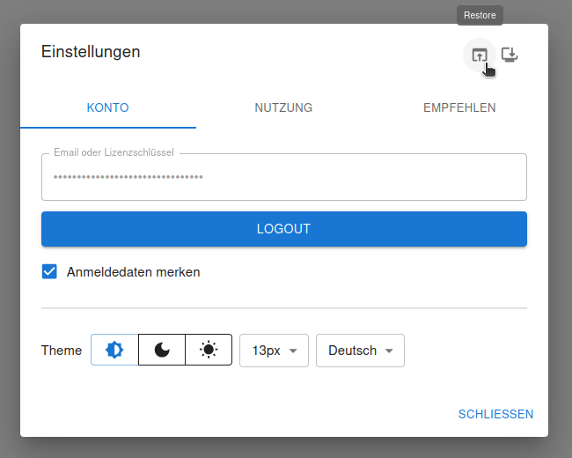Click the backup download icon beside Restore

pos(510,55)
